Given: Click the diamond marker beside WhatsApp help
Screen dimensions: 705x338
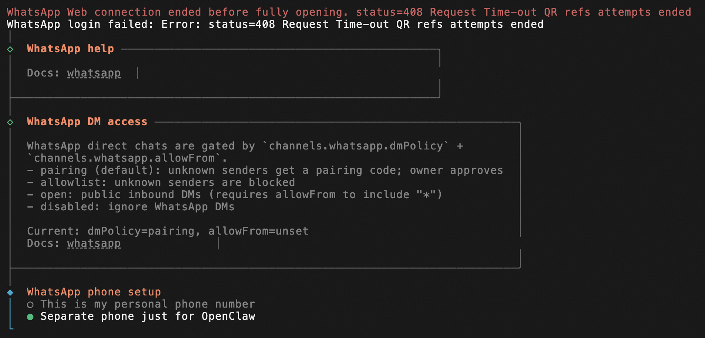Looking at the screenshot, I should (x=10, y=49).
